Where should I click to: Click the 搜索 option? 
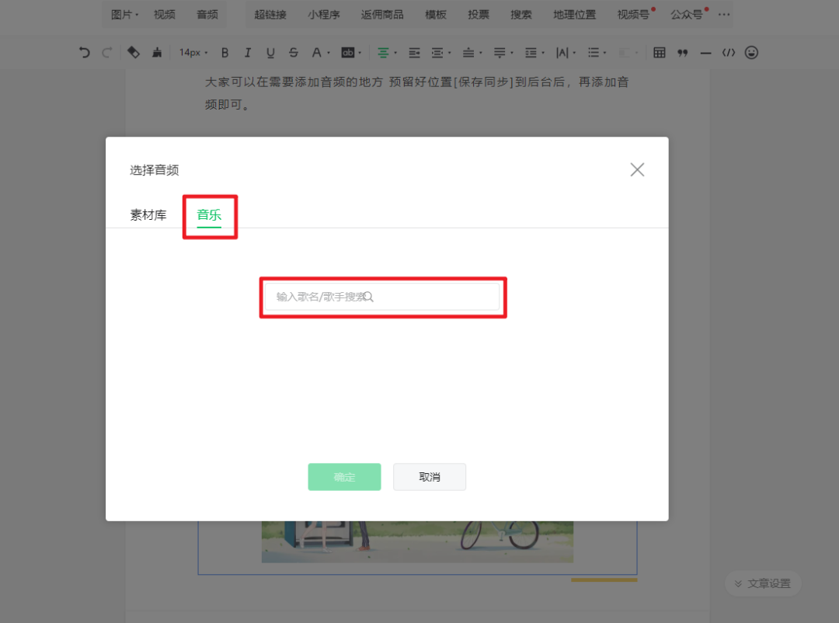click(521, 15)
